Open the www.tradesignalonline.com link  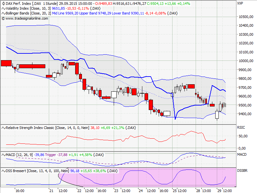coord(27,18)
